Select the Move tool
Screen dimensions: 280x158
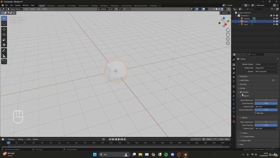tap(4, 29)
